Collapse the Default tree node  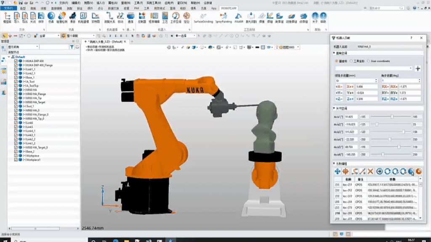(9, 57)
